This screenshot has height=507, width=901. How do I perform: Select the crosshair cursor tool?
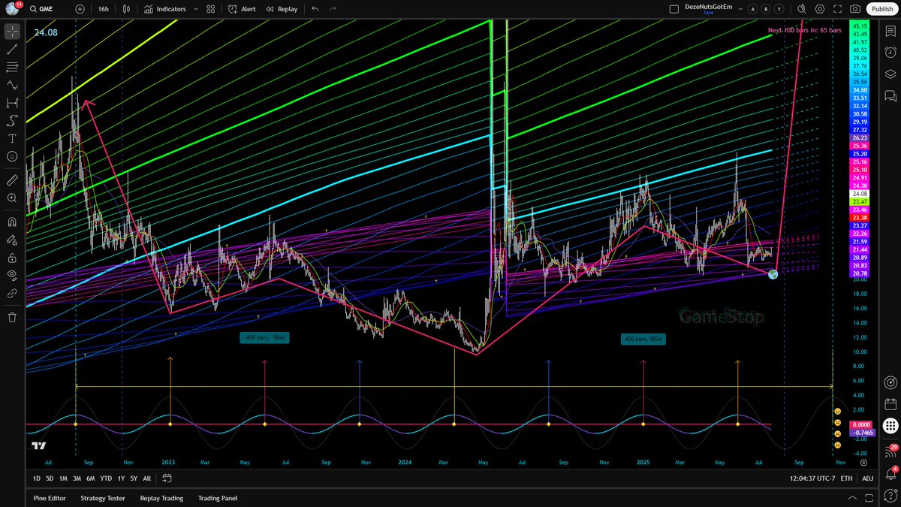12,32
